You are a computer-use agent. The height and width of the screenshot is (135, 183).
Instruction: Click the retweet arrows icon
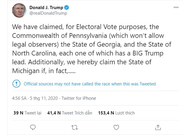(75, 127)
